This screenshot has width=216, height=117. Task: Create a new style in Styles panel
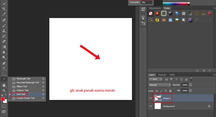click(204, 70)
